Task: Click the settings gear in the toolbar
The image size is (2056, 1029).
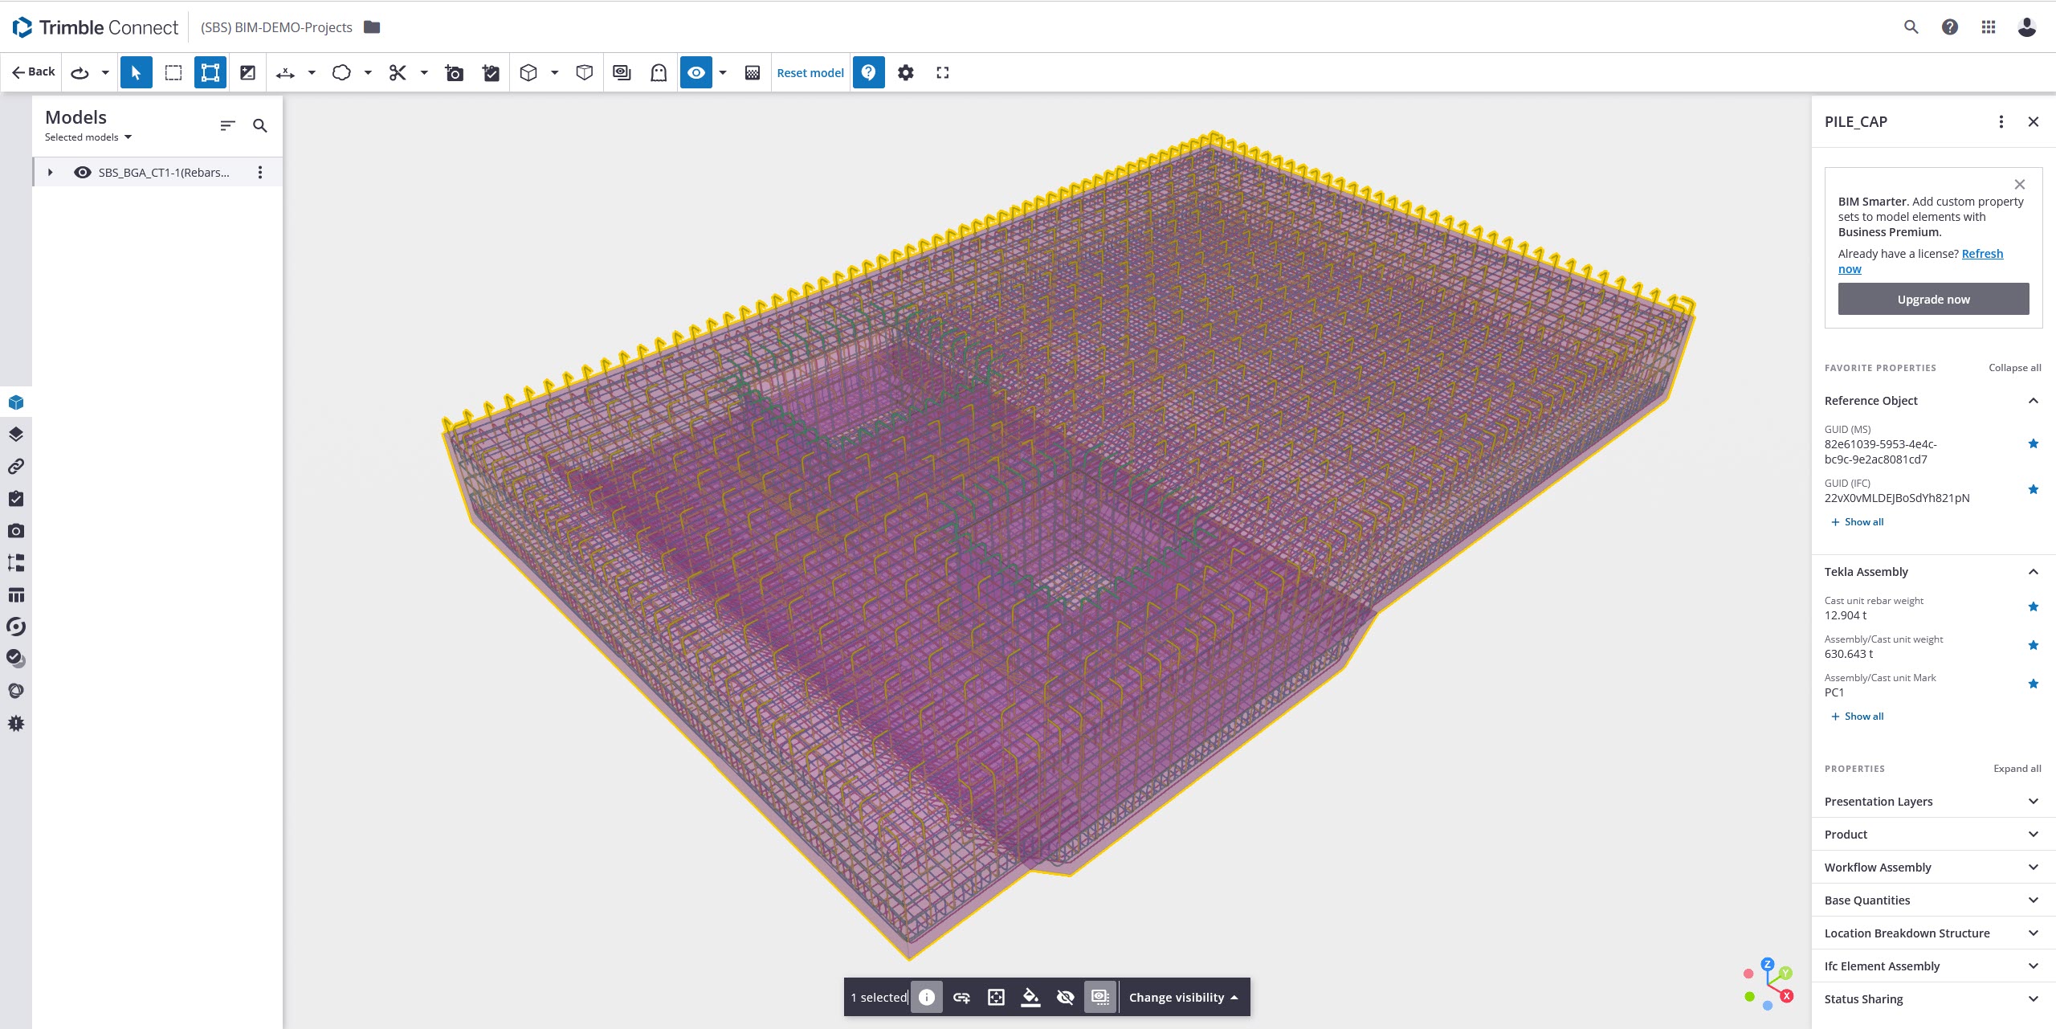Action: pos(906,72)
